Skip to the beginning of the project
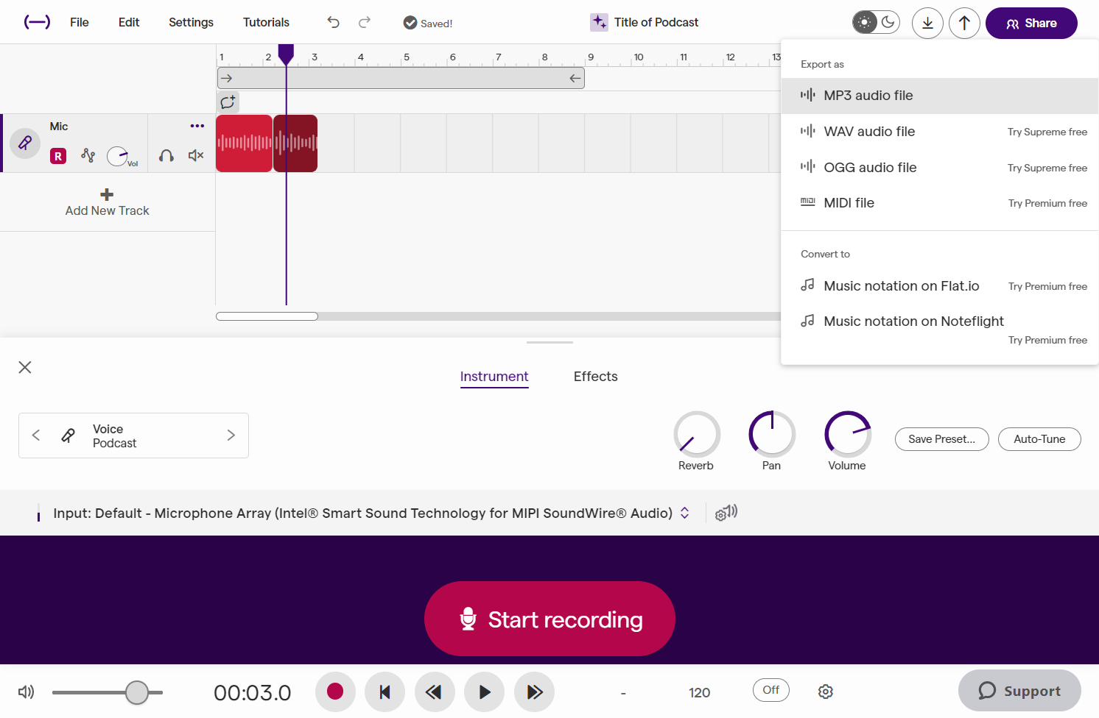This screenshot has width=1099, height=718. point(385,692)
